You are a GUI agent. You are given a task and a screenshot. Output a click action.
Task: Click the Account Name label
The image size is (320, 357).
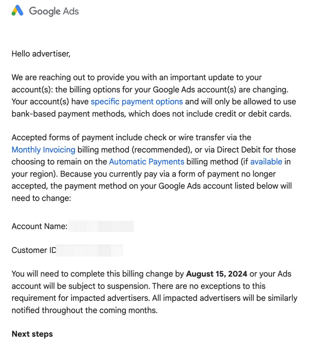tap(40, 226)
